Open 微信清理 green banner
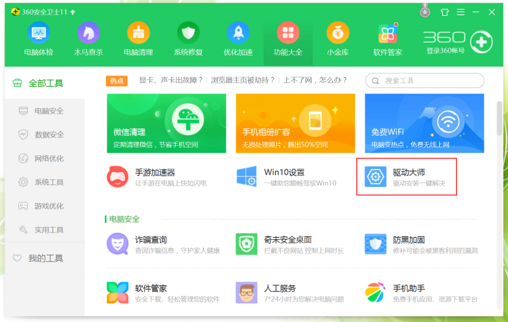Screen dimensions: 508x322 coord(166,123)
